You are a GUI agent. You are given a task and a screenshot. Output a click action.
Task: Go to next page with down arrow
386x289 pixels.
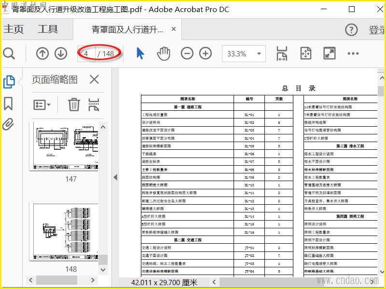coord(61,53)
